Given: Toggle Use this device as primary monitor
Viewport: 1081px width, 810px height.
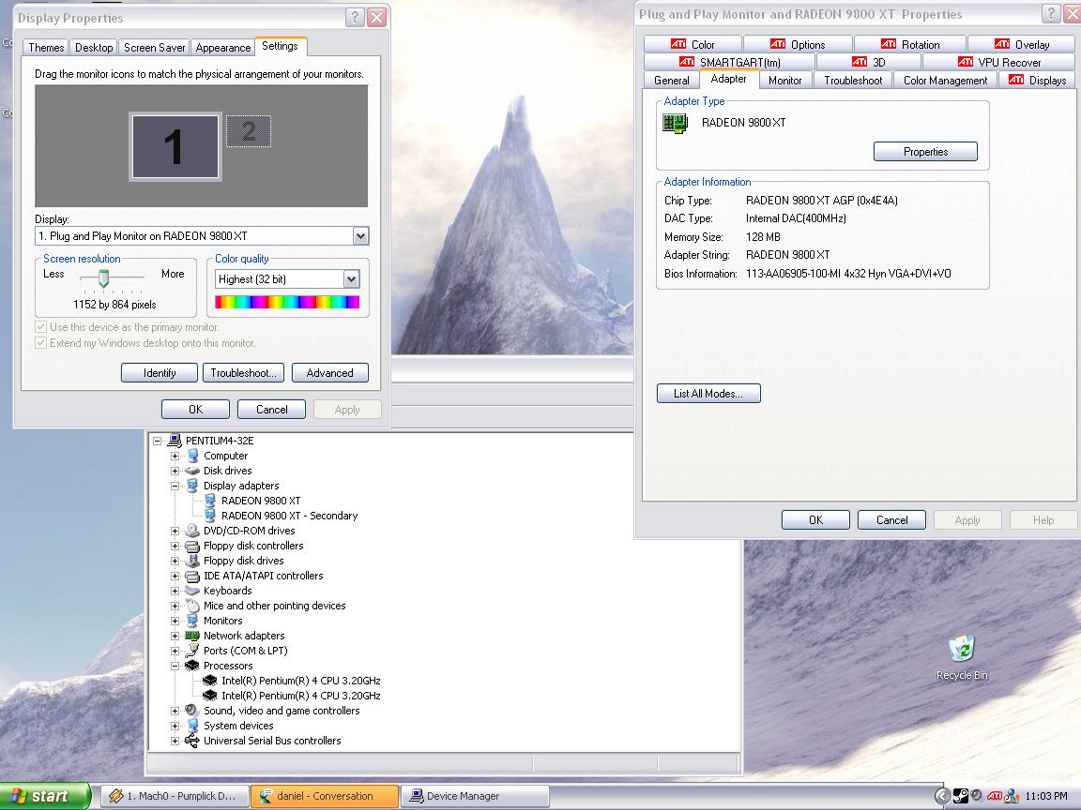Looking at the screenshot, I should click(41, 327).
